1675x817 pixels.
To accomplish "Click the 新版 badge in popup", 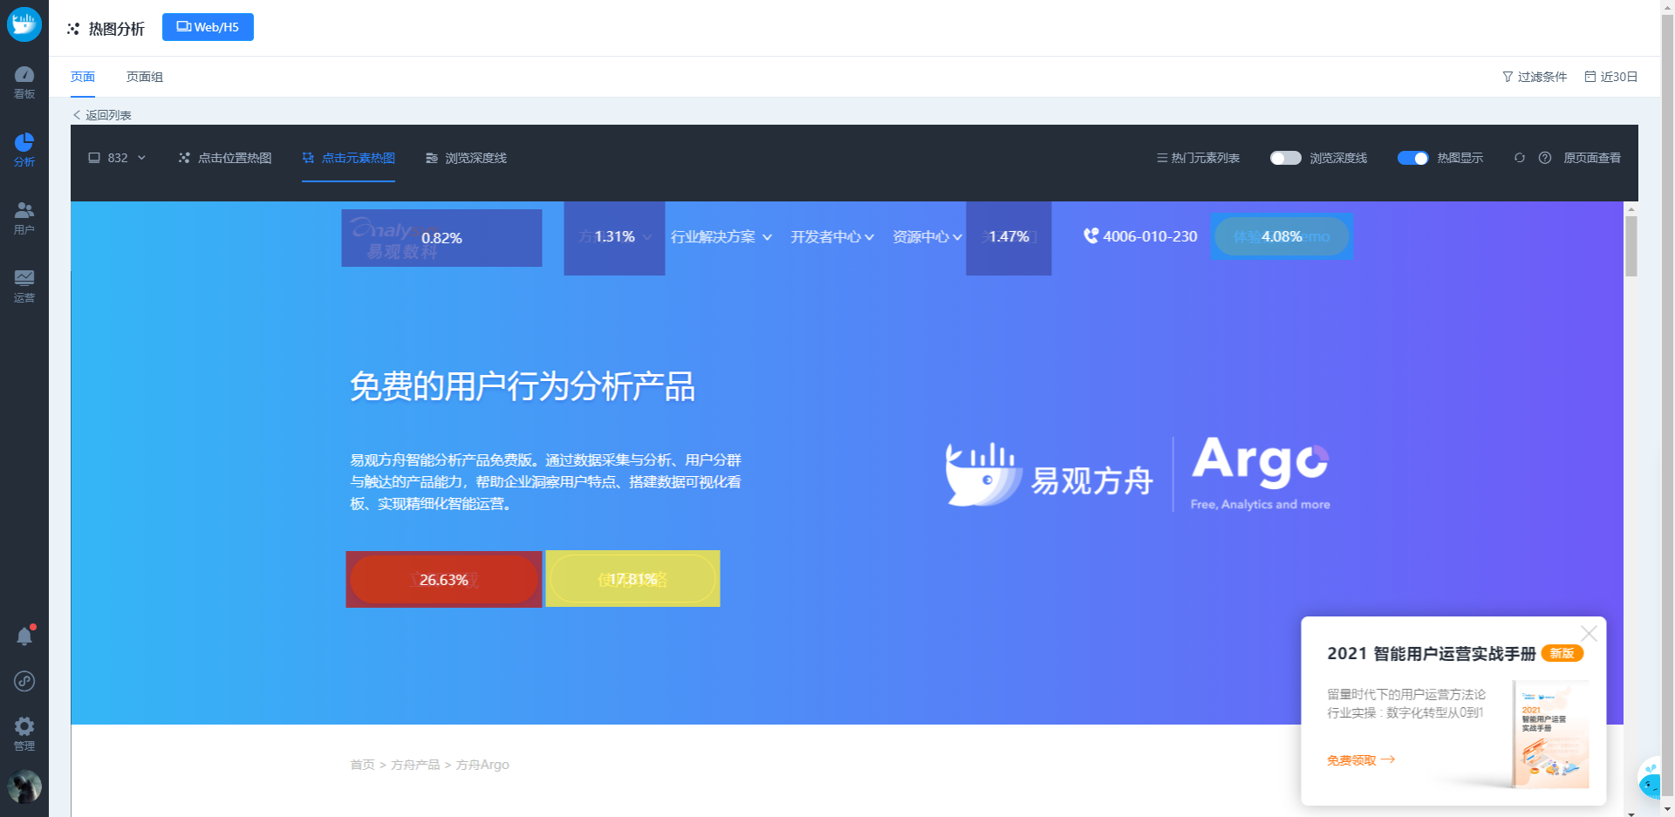I will pos(1562,653).
